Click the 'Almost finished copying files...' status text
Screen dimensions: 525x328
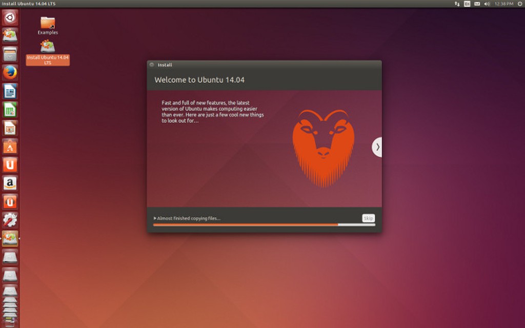[189, 218]
